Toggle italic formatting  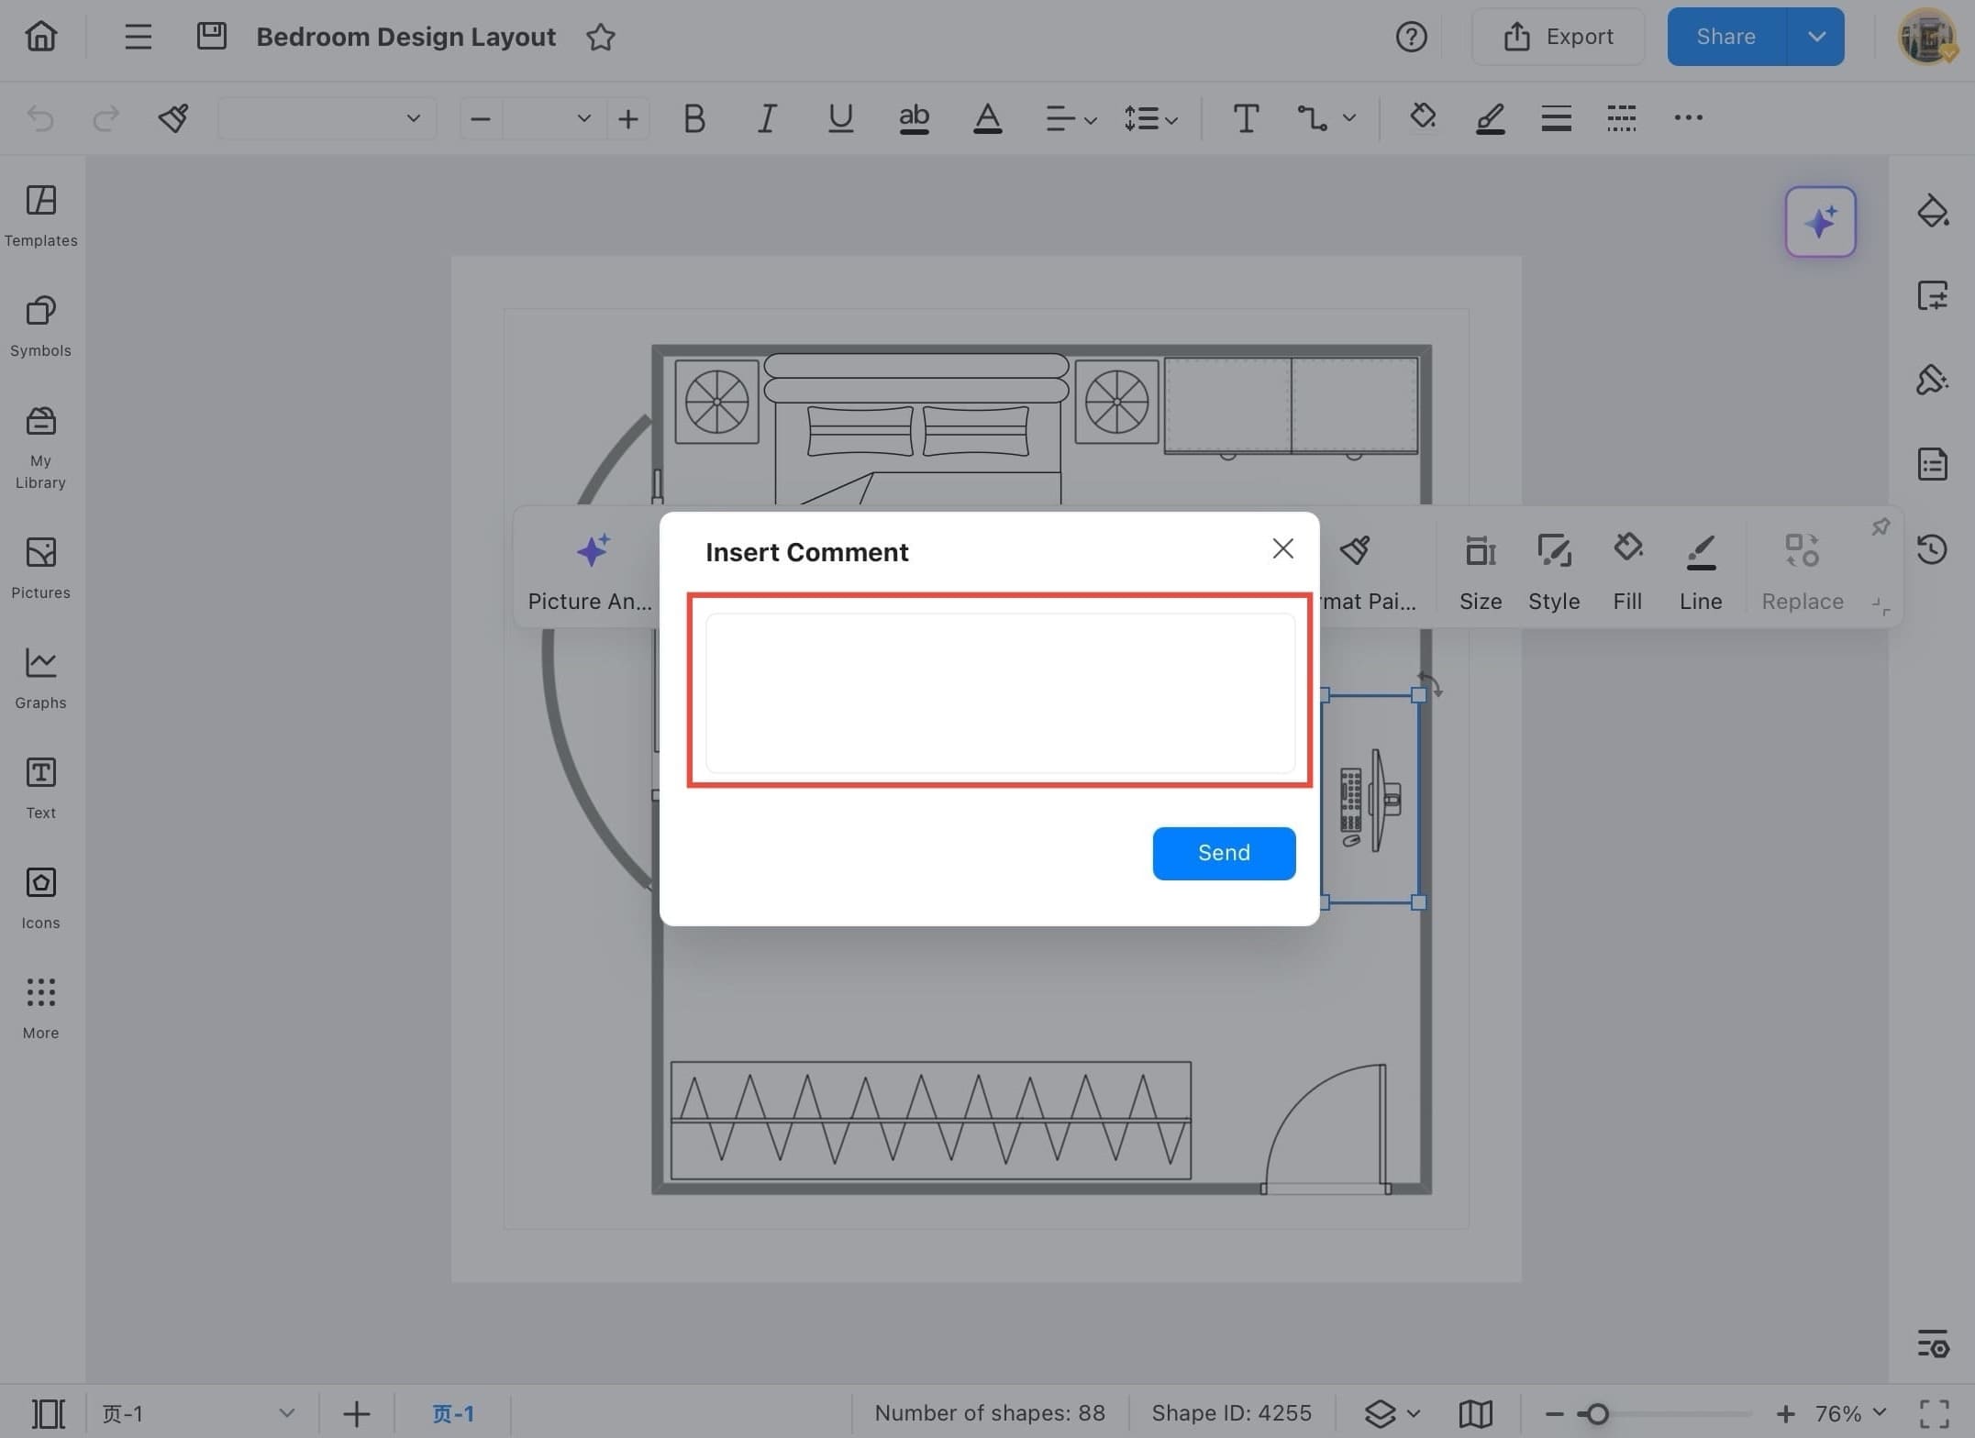tap(767, 118)
